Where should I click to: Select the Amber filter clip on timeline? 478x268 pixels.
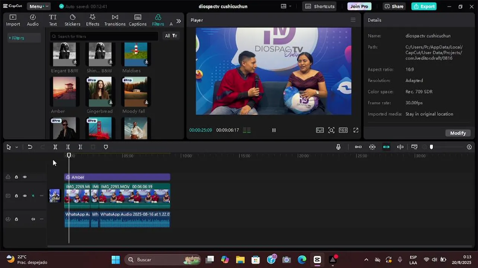point(117,177)
